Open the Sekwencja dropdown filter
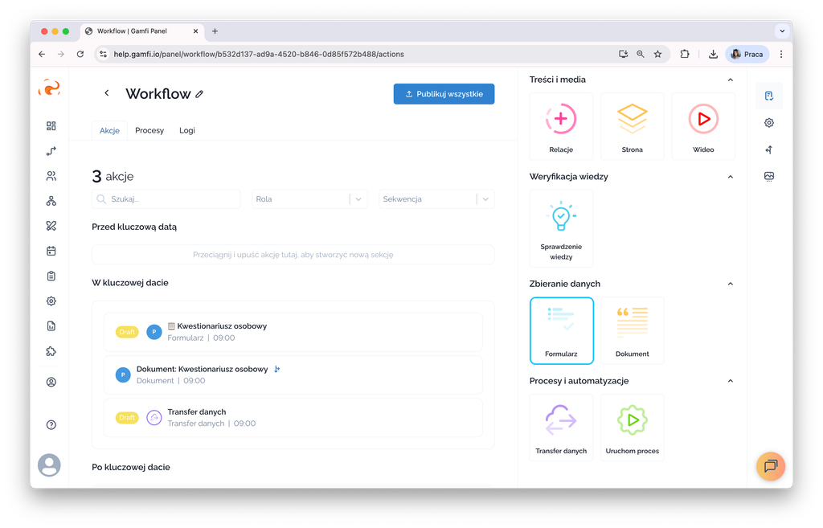 point(436,199)
